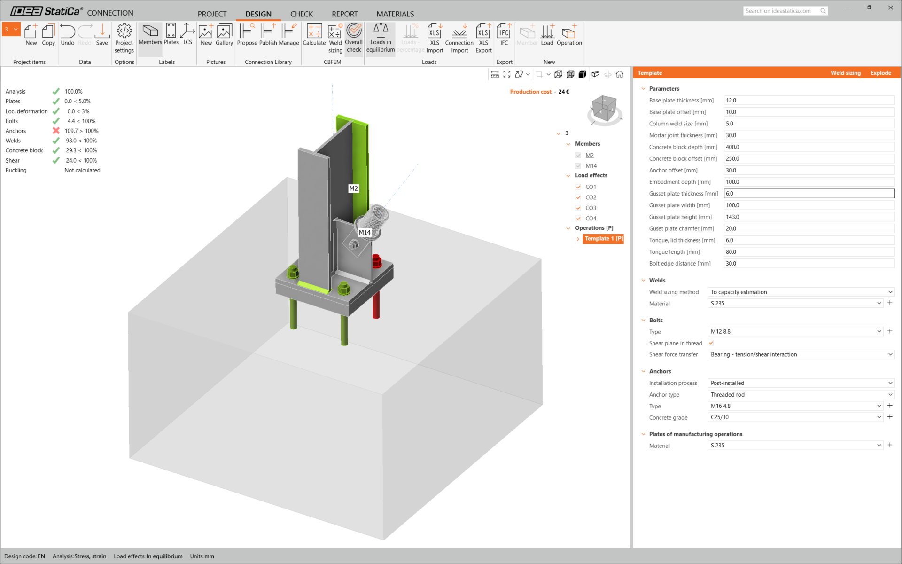The image size is (902, 564).
Task: Collapse the Parameters section
Action: 644,89
